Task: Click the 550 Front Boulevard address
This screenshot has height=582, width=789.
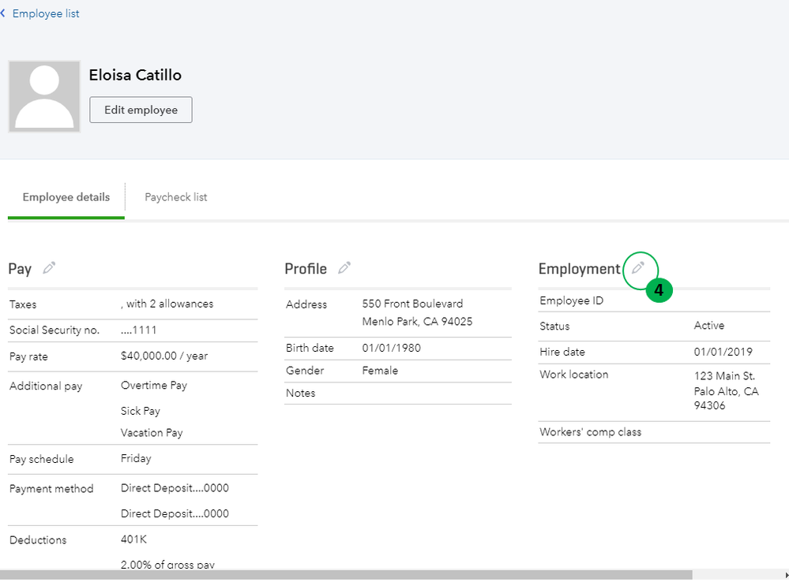Action: (412, 304)
